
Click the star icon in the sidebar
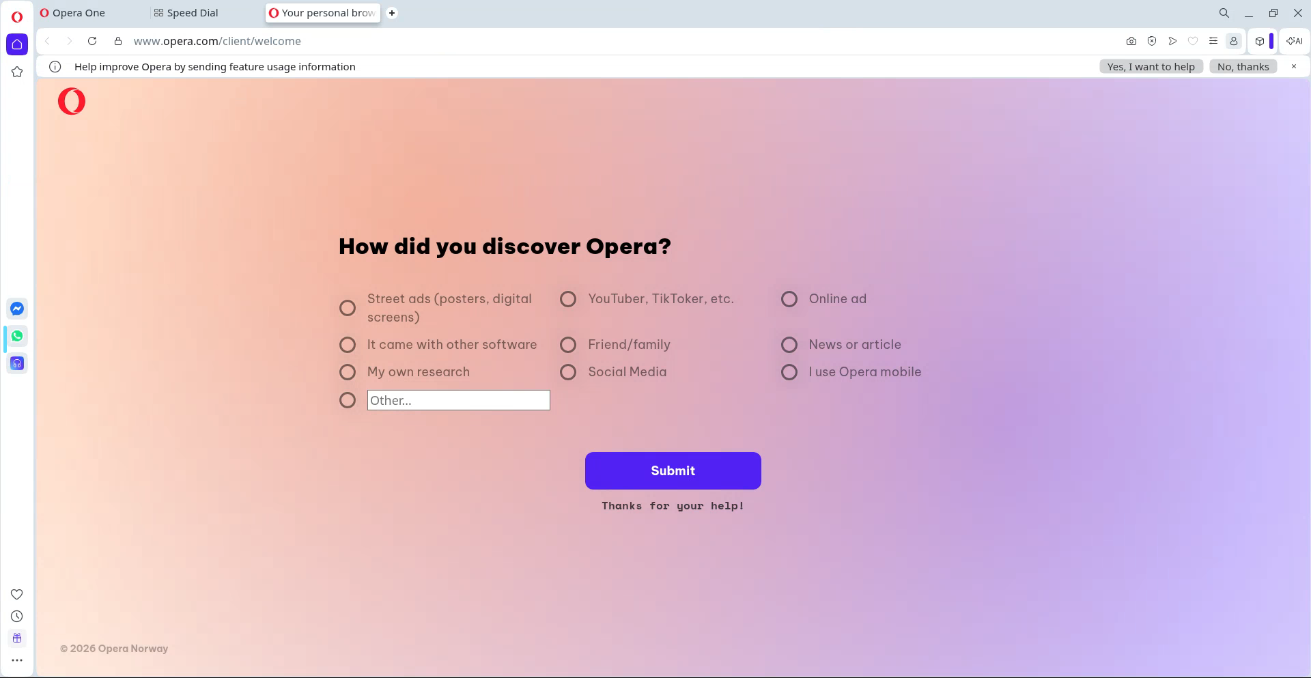(17, 72)
